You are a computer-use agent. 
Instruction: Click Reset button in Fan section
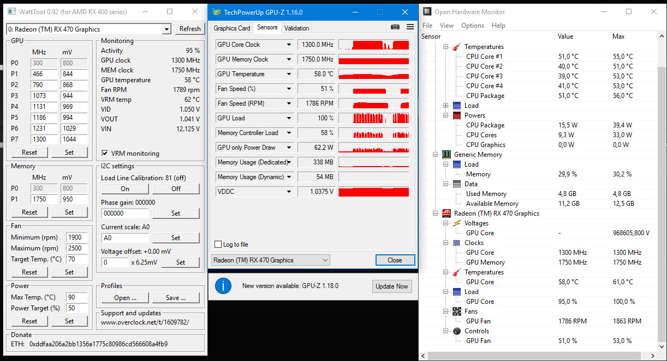pos(29,272)
